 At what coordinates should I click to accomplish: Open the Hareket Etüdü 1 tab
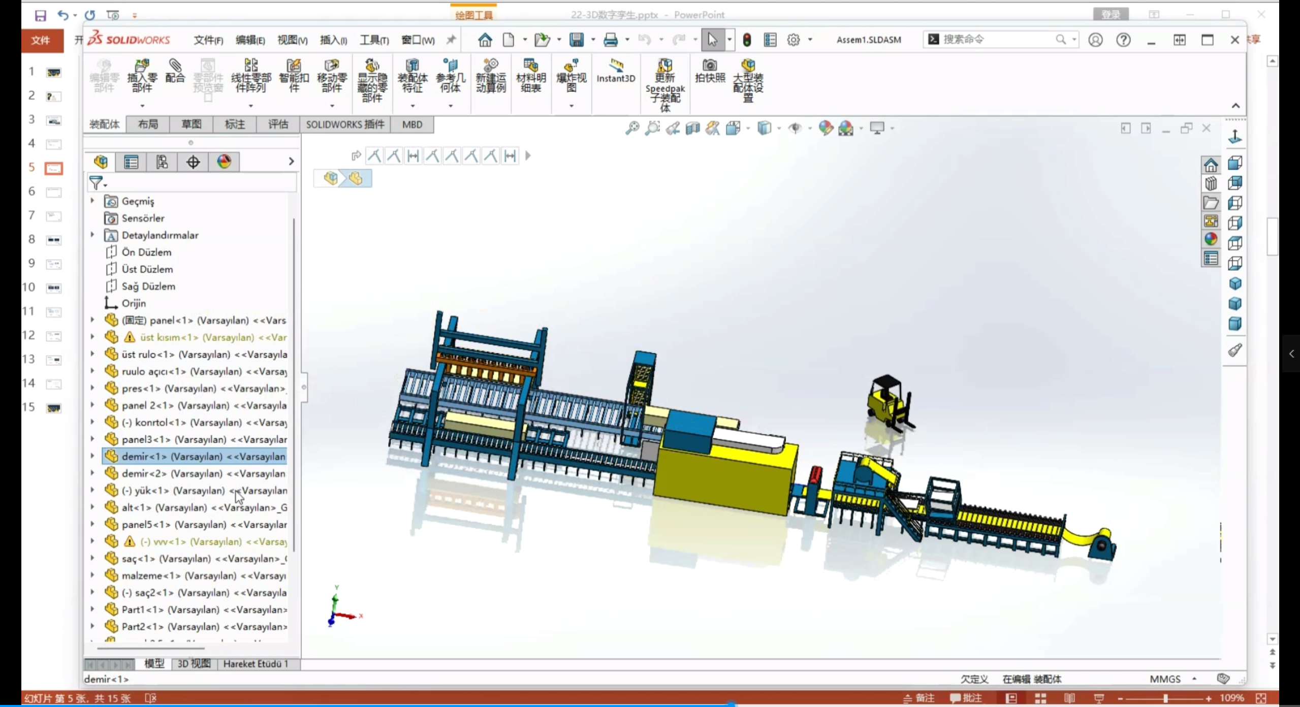256,664
